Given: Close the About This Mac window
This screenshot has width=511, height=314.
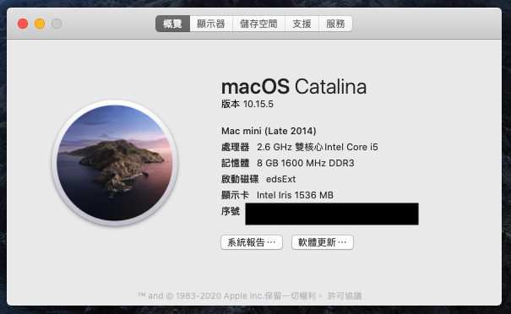Looking at the screenshot, I should (23, 24).
